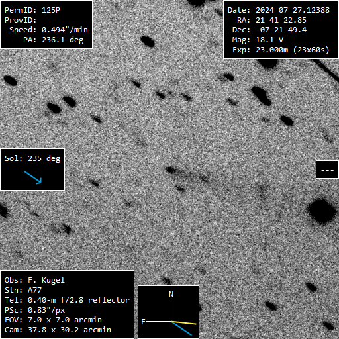Click the blue solar direction arrow
The width and height of the screenshot is (339, 339).
32,177
